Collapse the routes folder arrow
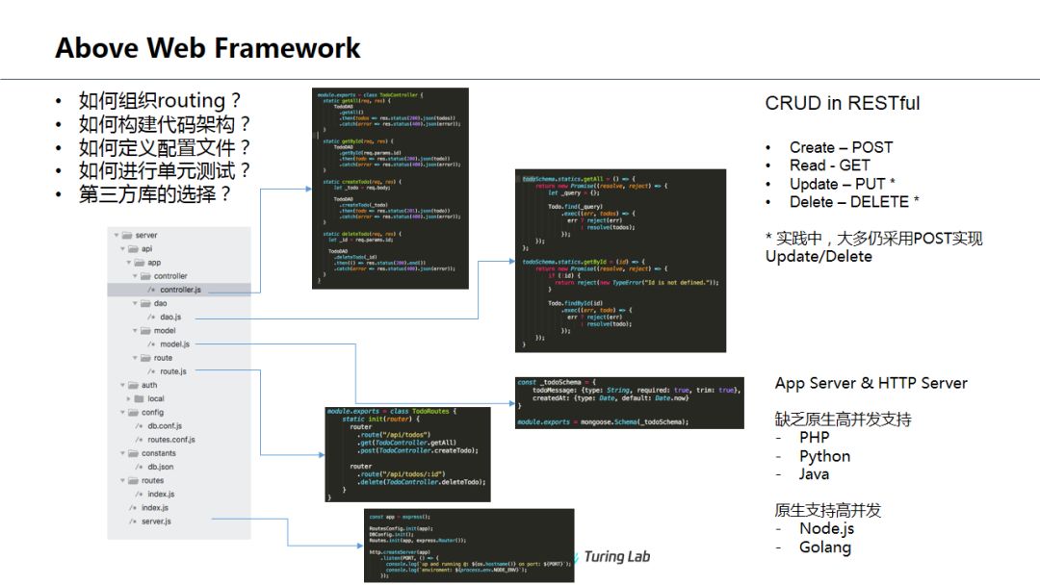 point(122,480)
